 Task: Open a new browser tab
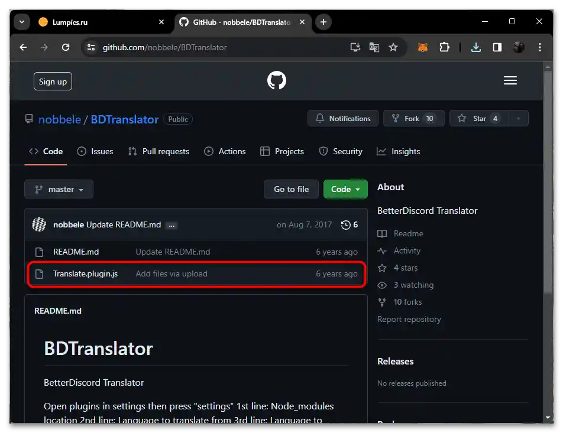coord(323,22)
